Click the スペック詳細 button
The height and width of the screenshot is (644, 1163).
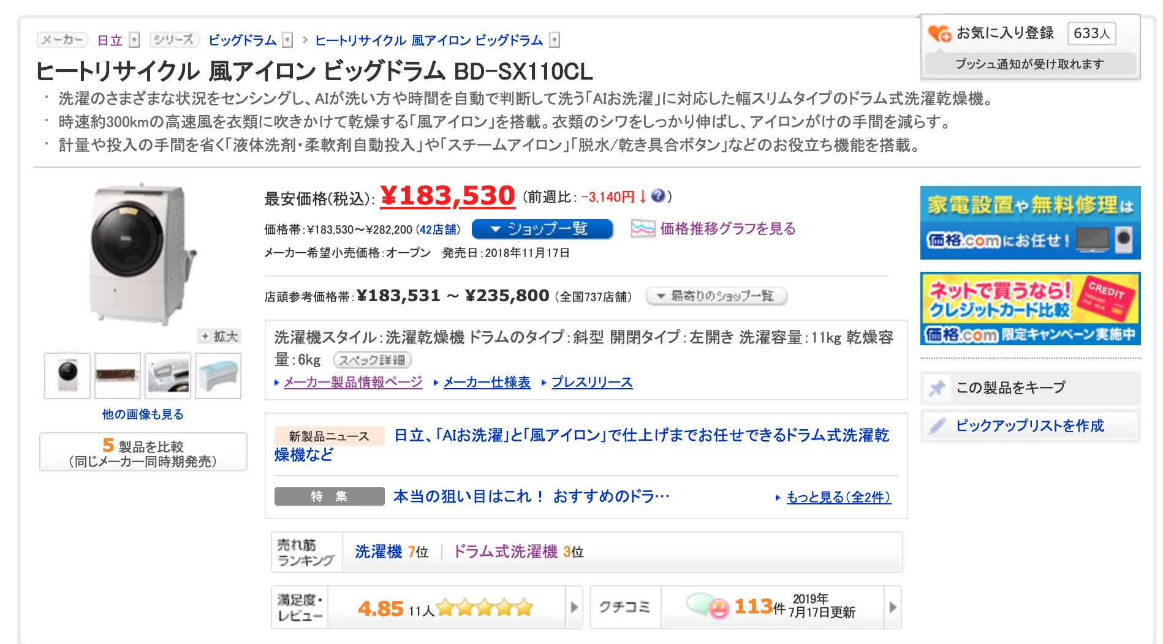click(372, 360)
